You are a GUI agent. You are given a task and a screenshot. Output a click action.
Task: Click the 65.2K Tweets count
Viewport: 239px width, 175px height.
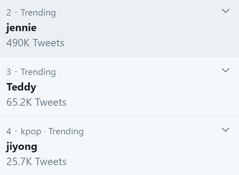click(x=36, y=103)
